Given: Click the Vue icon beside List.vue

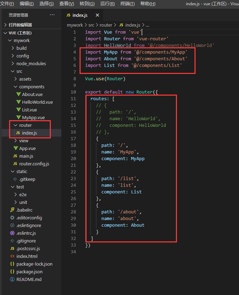Looking at the screenshot, I should point(19,110).
